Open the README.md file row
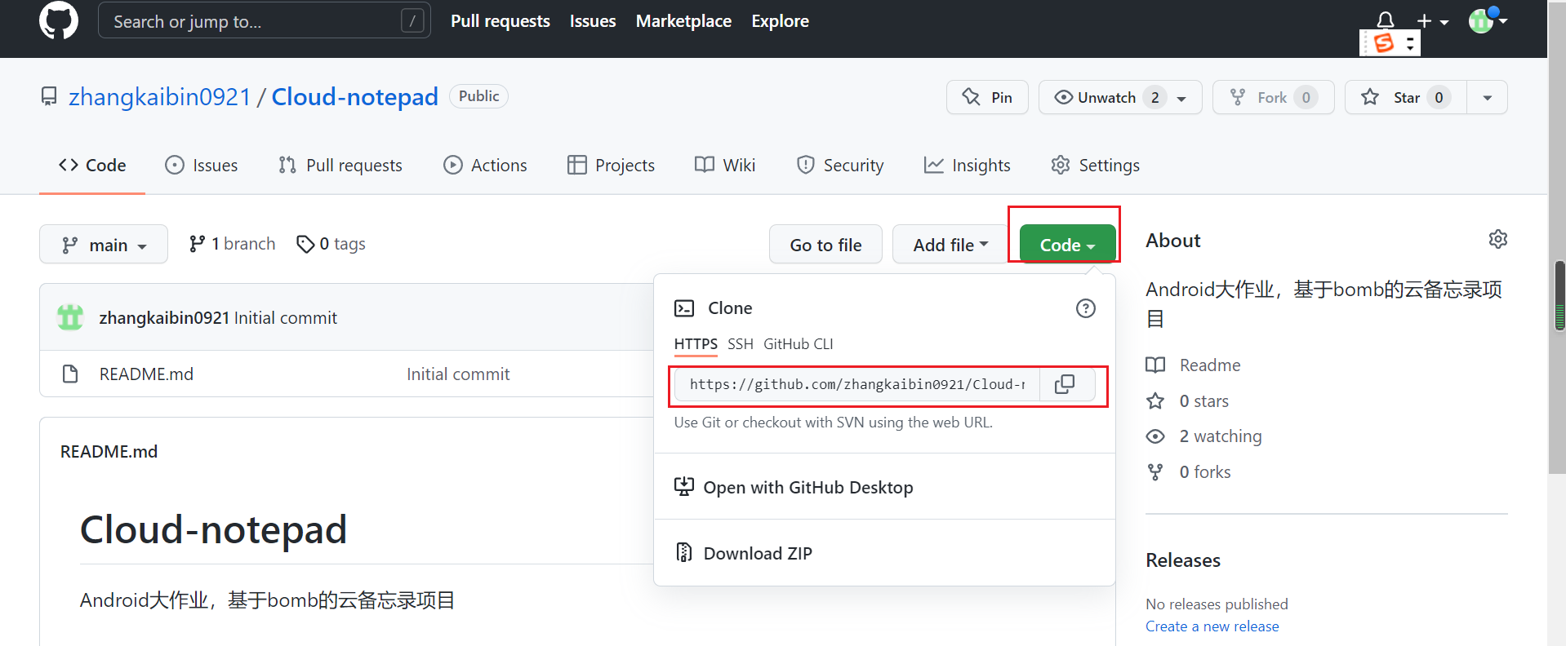This screenshot has width=1566, height=646. point(146,374)
